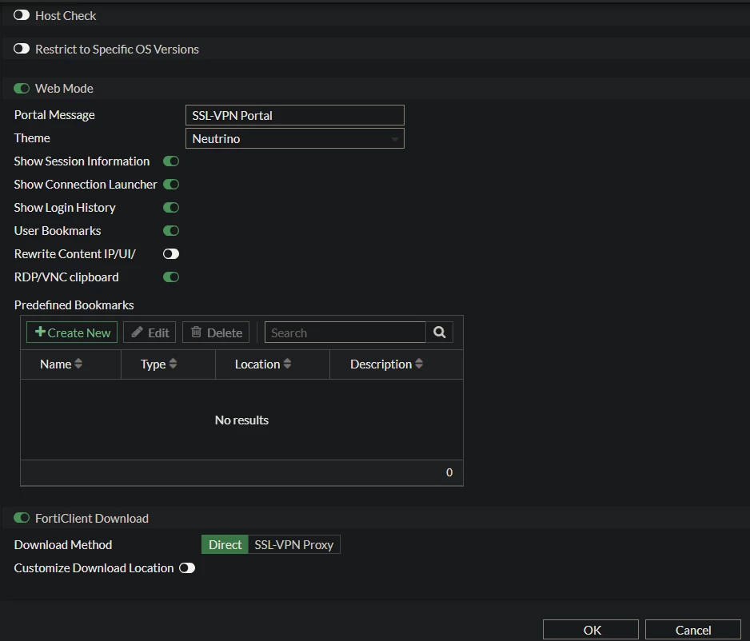Sort by Location column arrows
750x641 pixels.
(x=287, y=364)
